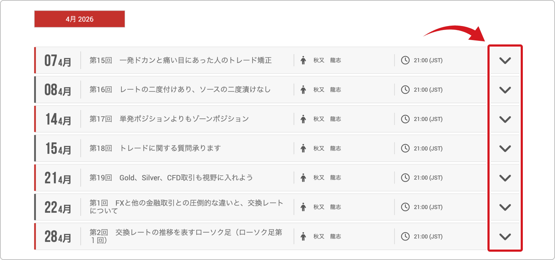The width and height of the screenshot is (555, 260).
Task: Select the 第18回 トレードに関する質問 title
Action: point(155,148)
